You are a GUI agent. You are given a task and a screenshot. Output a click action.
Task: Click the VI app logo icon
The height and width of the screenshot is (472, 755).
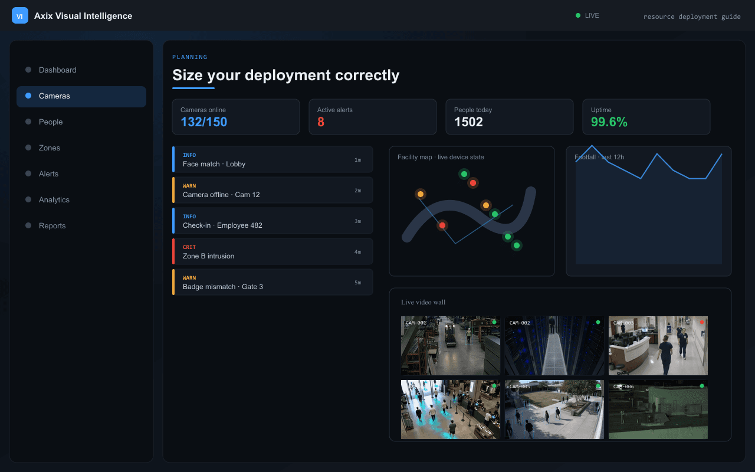point(20,15)
